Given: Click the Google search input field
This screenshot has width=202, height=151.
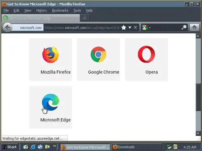Looking at the screenshot, I should (166, 27).
